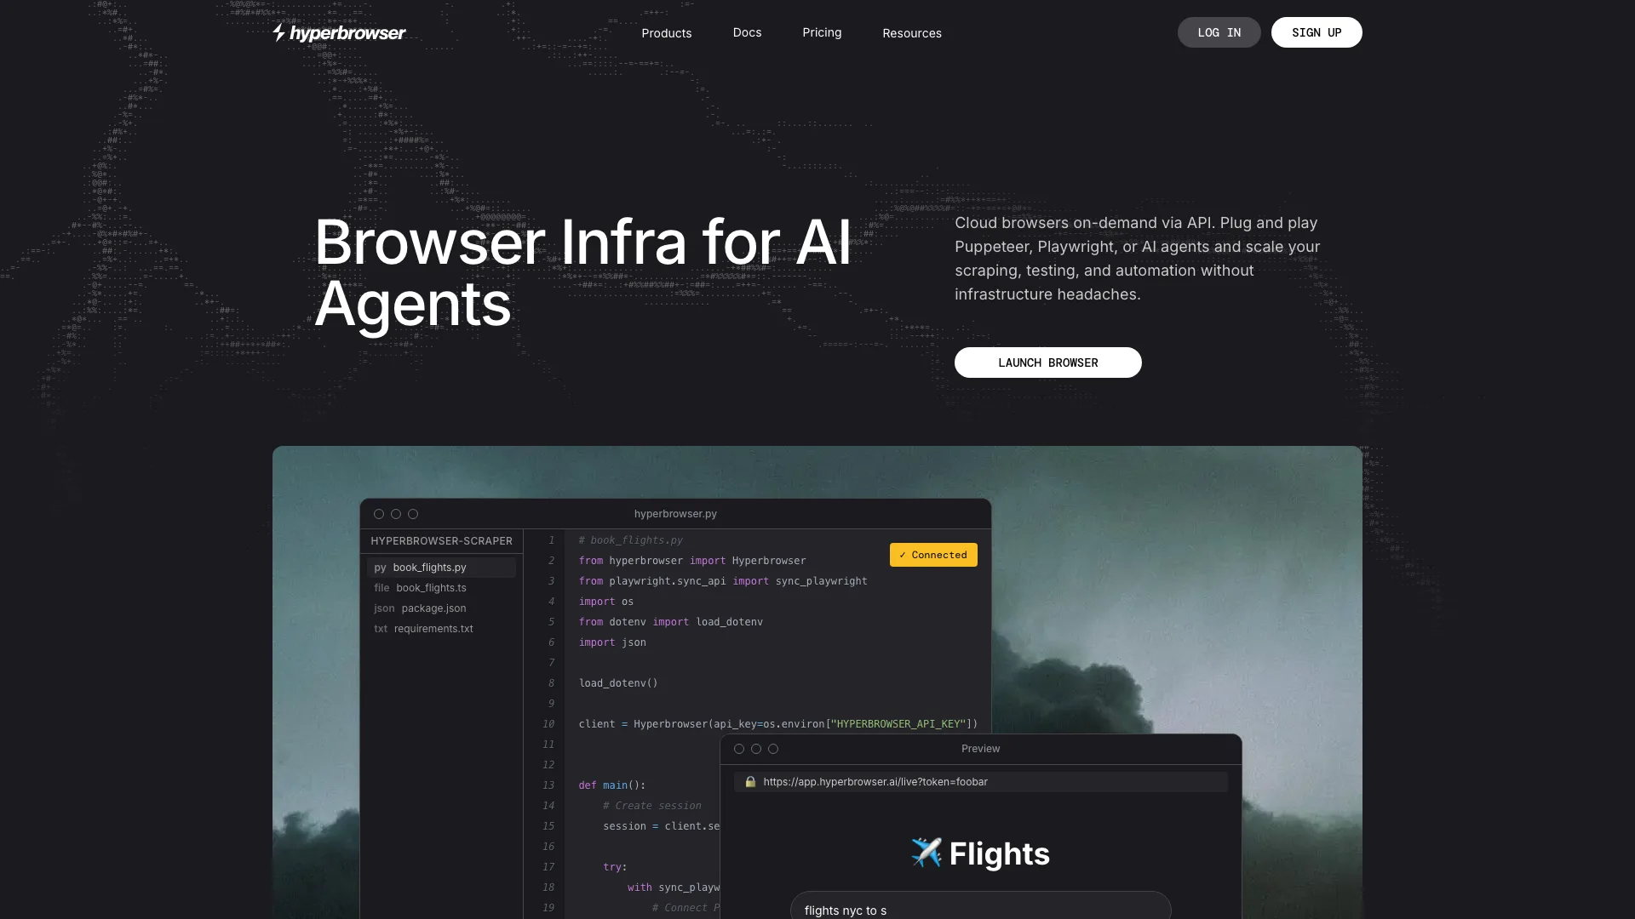The height and width of the screenshot is (919, 1635).
Task: Click the code line 'load_dotenv()'
Action: coord(618,683)
